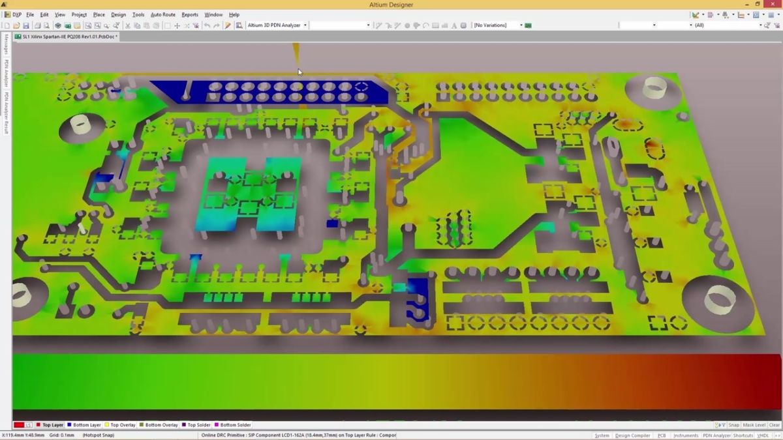Click the Cut scissors icon

(128, 25)
